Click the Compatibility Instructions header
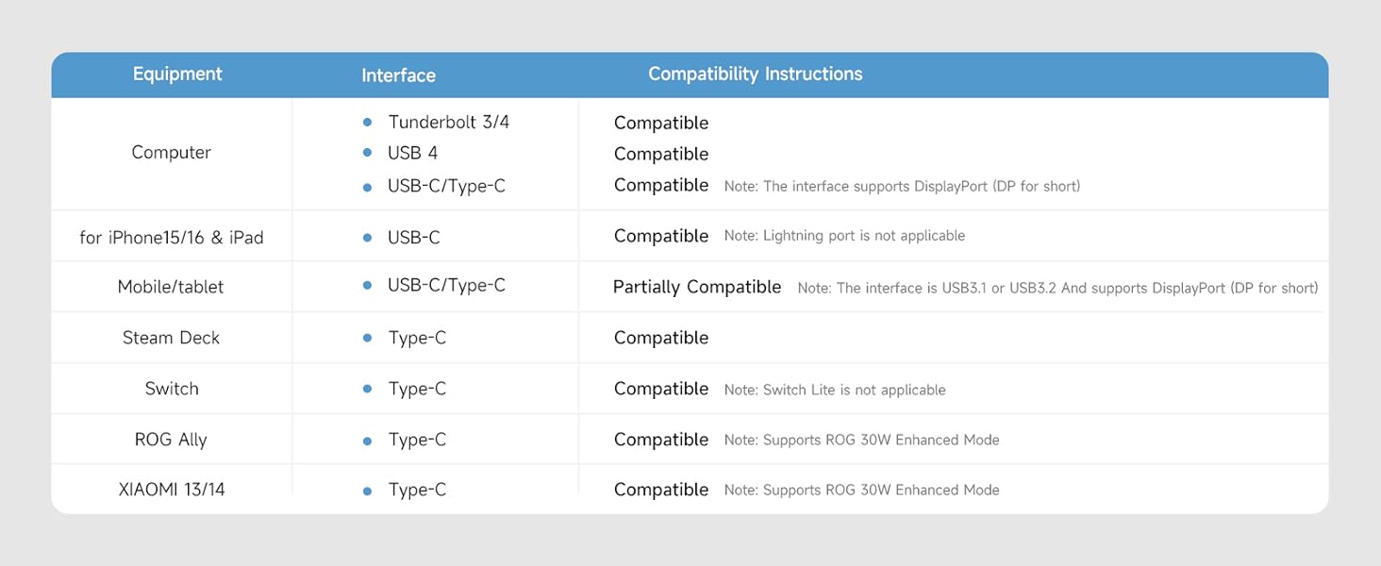This screenshot has width=1381, height=566. [755, 75]
